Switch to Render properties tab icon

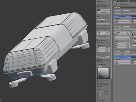coord(118,1)
